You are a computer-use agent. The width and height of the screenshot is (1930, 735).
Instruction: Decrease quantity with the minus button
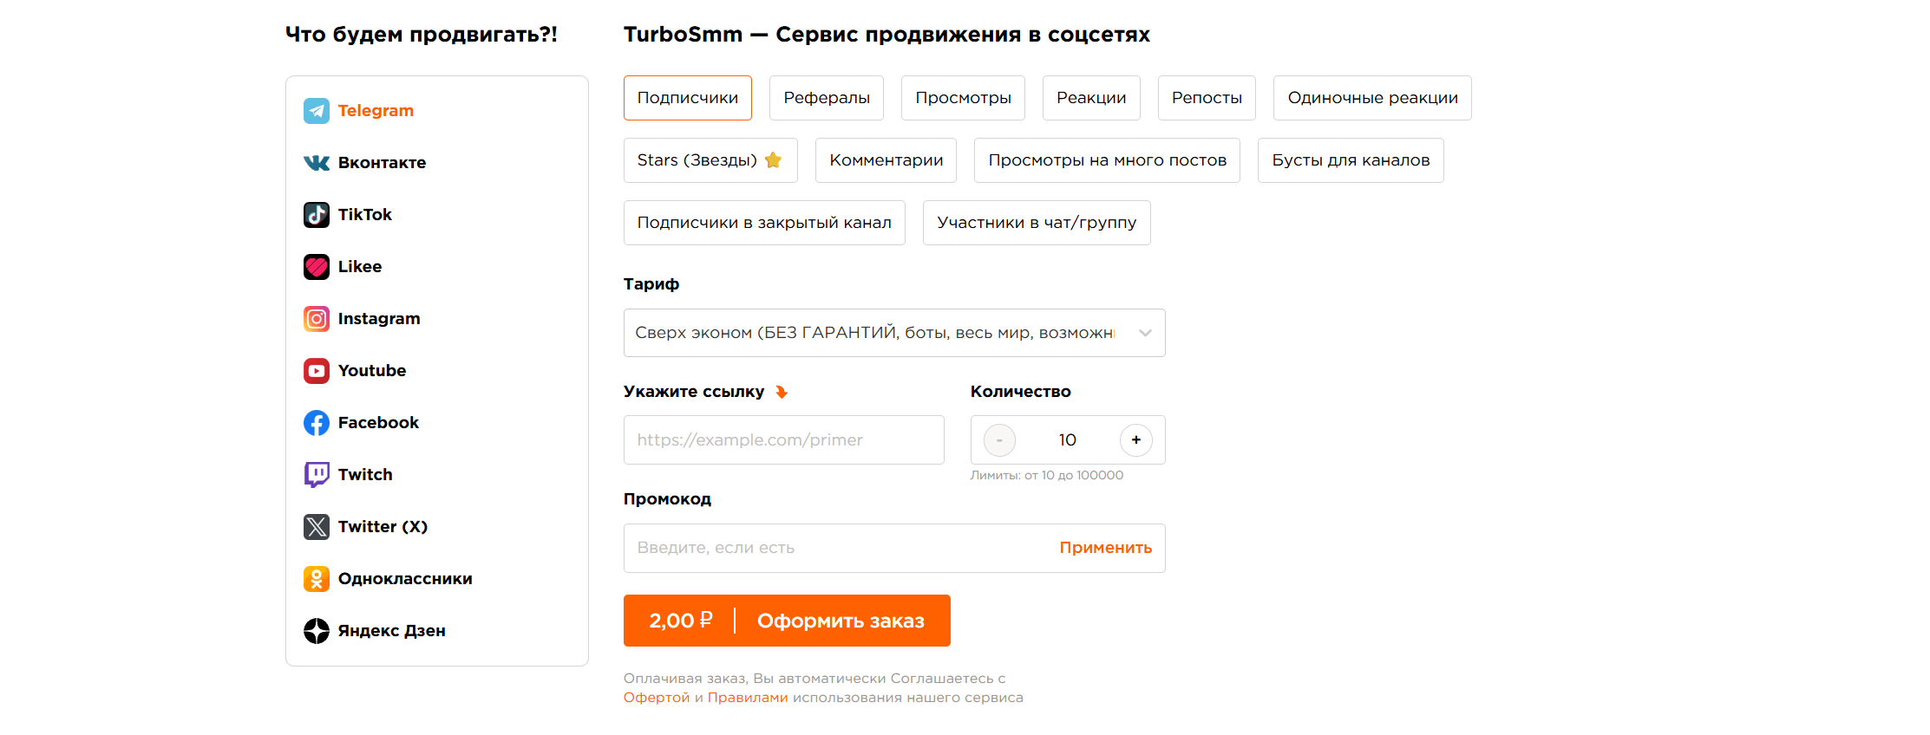tap(999, 440)
